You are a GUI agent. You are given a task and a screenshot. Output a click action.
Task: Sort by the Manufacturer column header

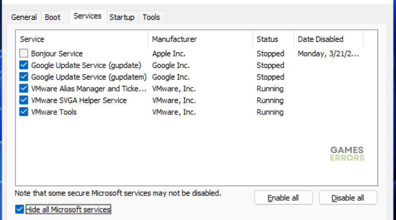point(201,39)
